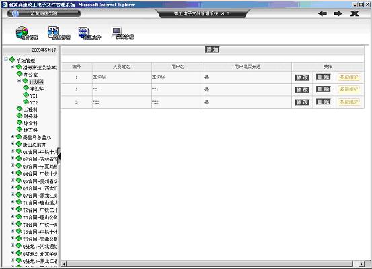Click the left-pointing sidebar collapse handle
The image size is (372, 269).
point(59,157)
